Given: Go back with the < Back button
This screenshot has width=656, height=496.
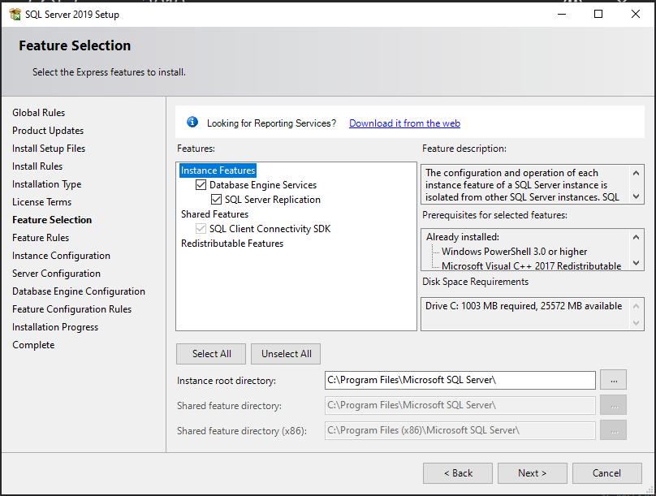Looking at the screenshot, I should (458, 473).
